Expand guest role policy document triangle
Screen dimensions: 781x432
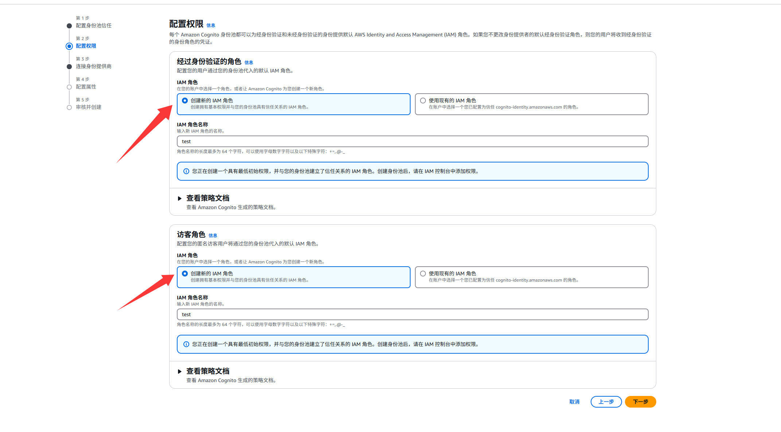pos(180,372)
